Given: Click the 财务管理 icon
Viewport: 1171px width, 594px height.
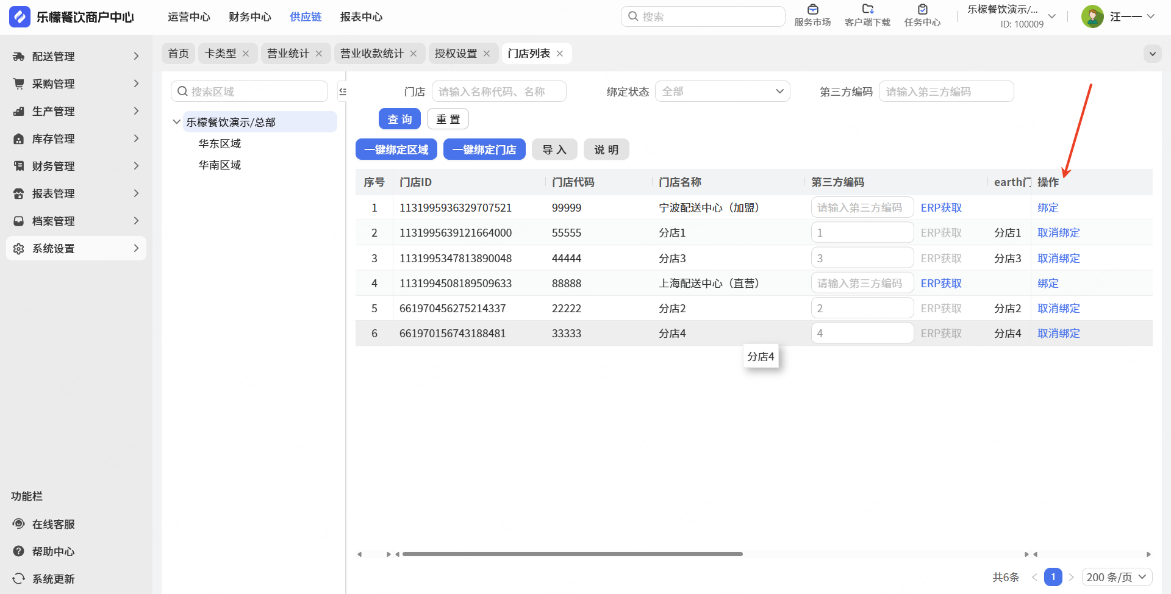Looking at the screenshot, I should click(19, 166).
